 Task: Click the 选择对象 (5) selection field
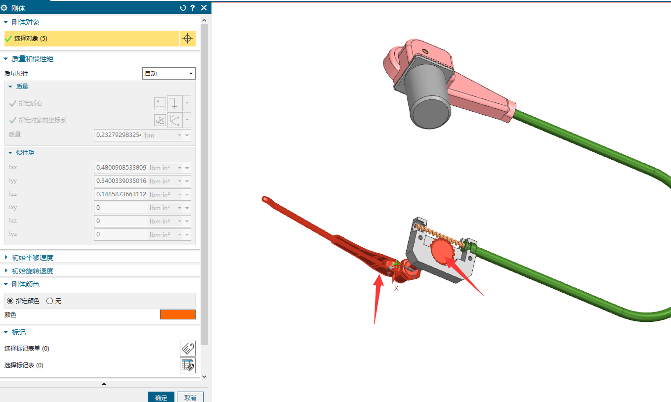pyautogui.click(x=91, y=39)
